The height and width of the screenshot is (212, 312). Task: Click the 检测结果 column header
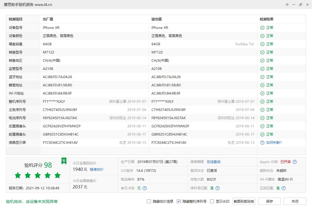pos(267,19)
